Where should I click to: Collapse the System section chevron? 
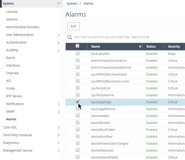click(x=59, y=3)
